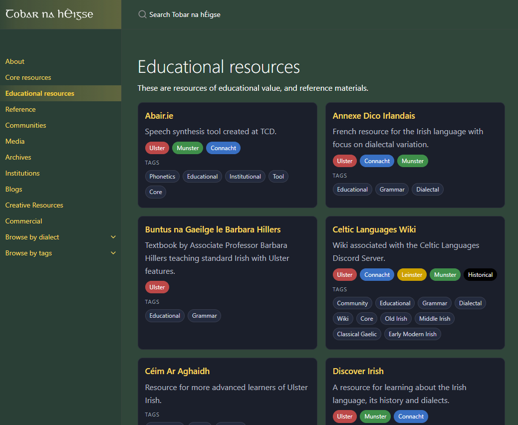Open the Core resources sidebar page
Screen dimensions: 518x425
click(x=28, y=77)
